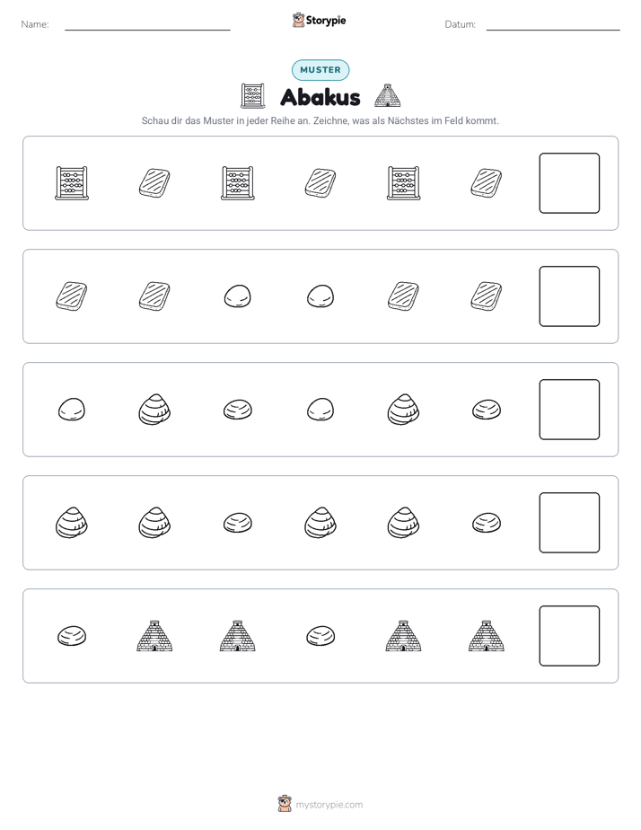Click the empty answer box in row five
The height and width of the screenshot is (830, 641).
(x=569, y=636)
